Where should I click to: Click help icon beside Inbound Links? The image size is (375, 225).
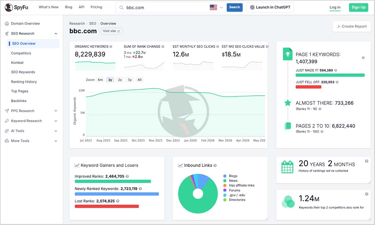(x=215, y=165)
